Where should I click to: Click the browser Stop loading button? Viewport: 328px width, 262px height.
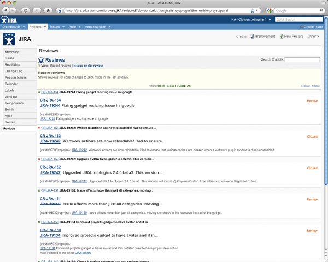pyautogui.click(x=37, y=10)
